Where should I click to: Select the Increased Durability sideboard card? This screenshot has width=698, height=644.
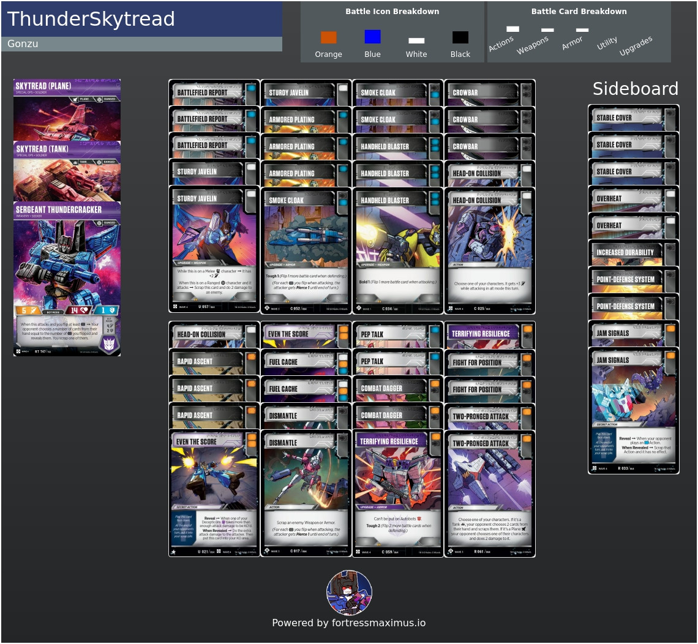[x=634, y=252]
